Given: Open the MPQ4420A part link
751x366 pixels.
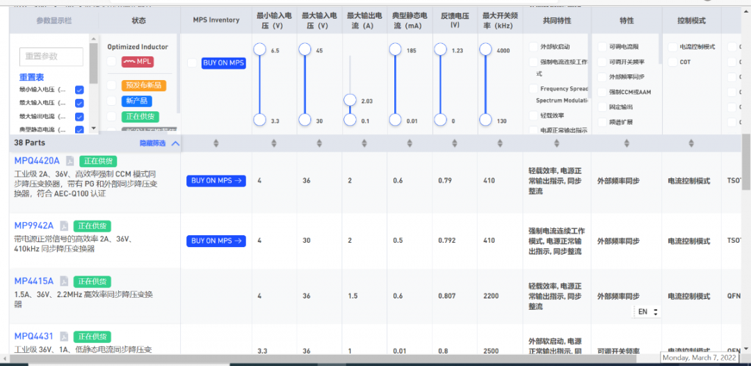Looking at the screenshot, I should coord(37,161).
